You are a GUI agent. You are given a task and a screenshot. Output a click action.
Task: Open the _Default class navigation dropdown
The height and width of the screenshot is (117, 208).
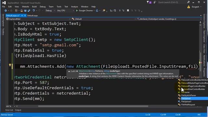(x=104, y=19)
